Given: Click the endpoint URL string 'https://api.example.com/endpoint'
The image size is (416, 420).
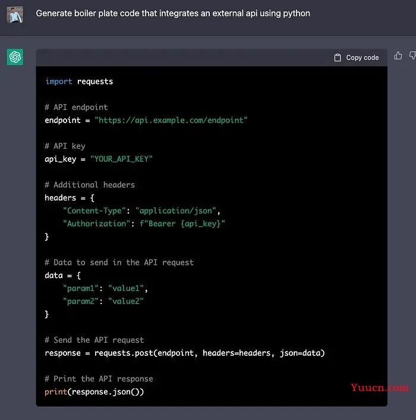Looking at the screenshot, I should point(171,120).
